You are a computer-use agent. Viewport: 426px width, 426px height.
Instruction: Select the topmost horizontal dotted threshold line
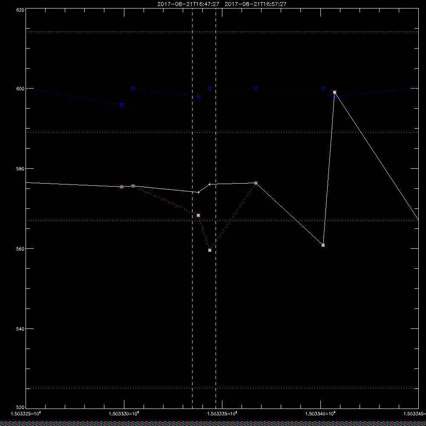click(222, 32)
